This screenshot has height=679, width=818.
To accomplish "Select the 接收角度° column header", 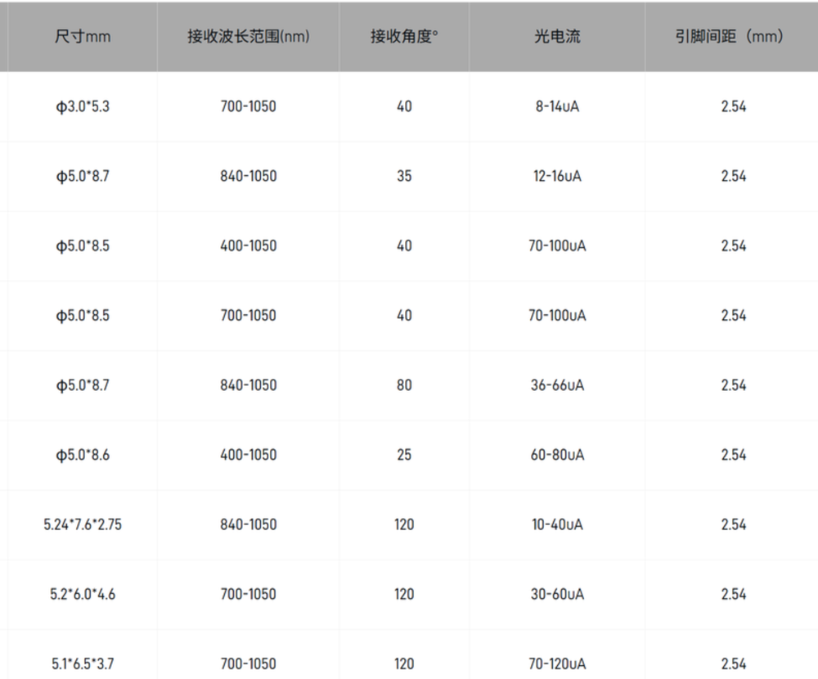I will (404, 37).
